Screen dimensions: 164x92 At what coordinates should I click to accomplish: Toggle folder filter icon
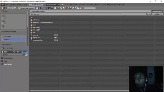(61, 8)
